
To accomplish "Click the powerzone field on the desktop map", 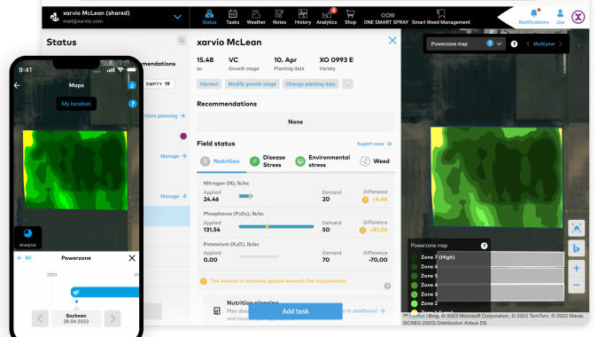I will [x=496, y=177].
